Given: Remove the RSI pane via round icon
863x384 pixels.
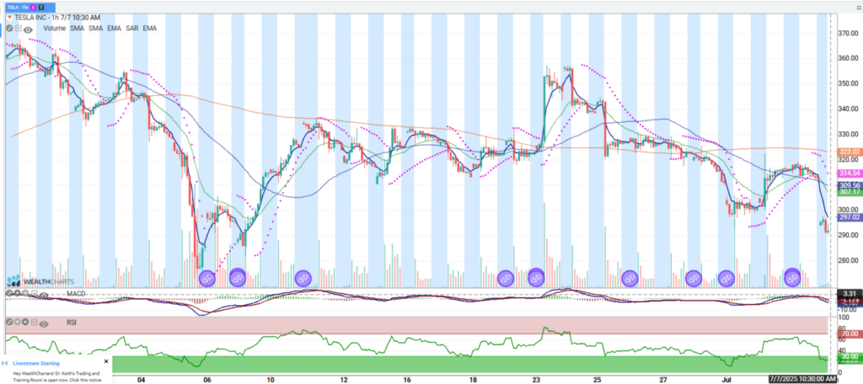Looking at the screenshot, I should pos(9,322).
